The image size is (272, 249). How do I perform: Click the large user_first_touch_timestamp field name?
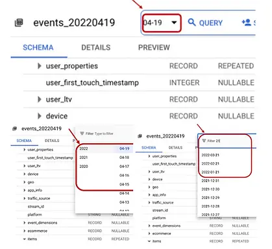(92, 83)
